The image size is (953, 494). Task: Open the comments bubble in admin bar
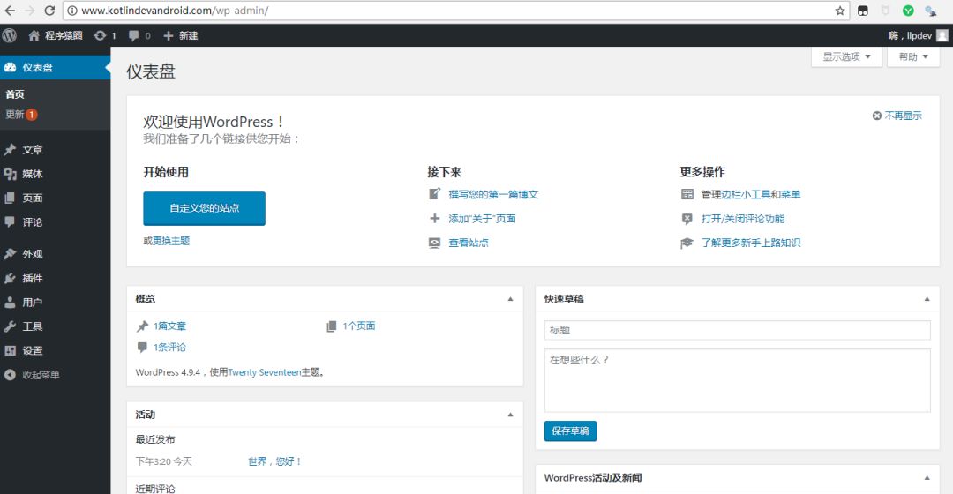tap(134, 36)
